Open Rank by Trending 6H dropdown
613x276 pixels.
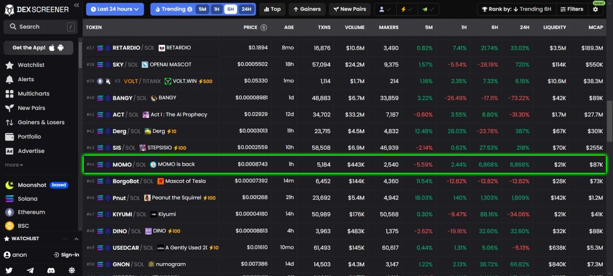point(516,9)
